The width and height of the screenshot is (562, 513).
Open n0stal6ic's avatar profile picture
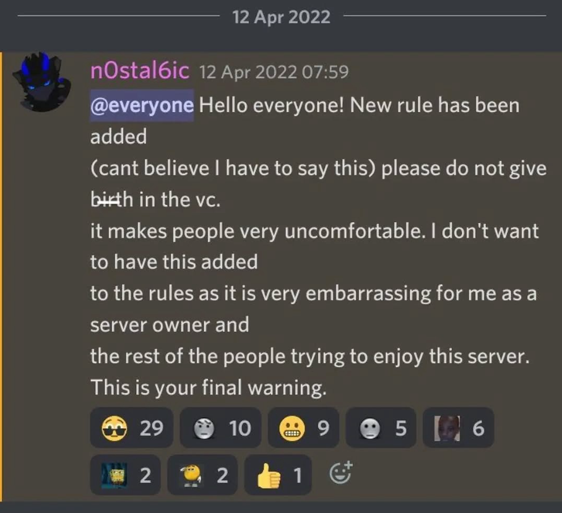pos(41,82)
